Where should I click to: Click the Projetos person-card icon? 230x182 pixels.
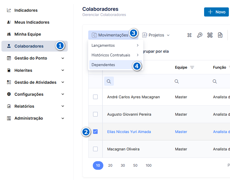[x=145, y=35]
